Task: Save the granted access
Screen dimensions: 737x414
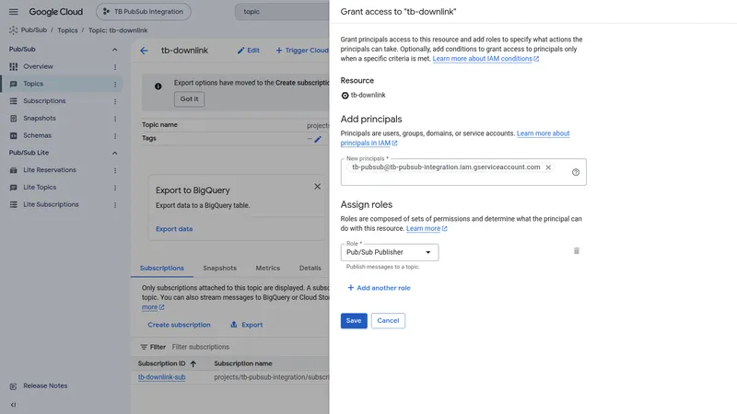Action: 354,321
